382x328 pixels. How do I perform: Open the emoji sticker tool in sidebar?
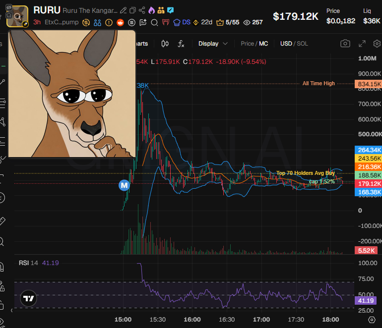coord(1,198)
